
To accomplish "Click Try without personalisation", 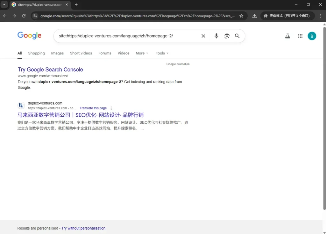I will click(x=83, y=228).
